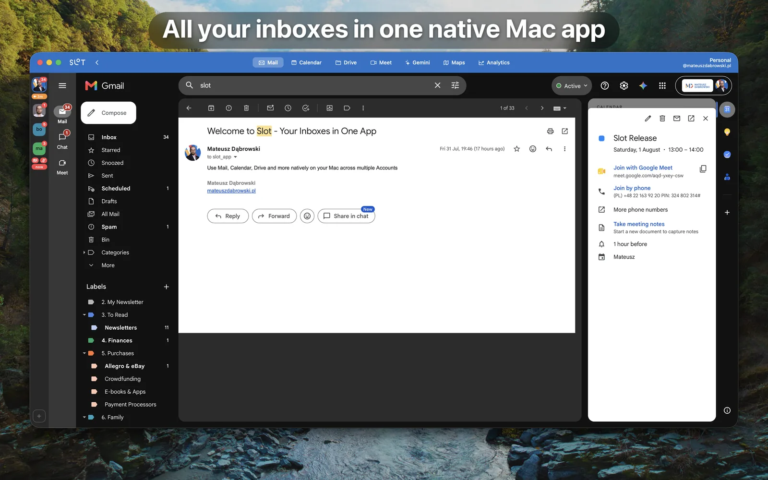
Task: Star the message from Mateusz Dąbrowski
Action: point(517,149)
